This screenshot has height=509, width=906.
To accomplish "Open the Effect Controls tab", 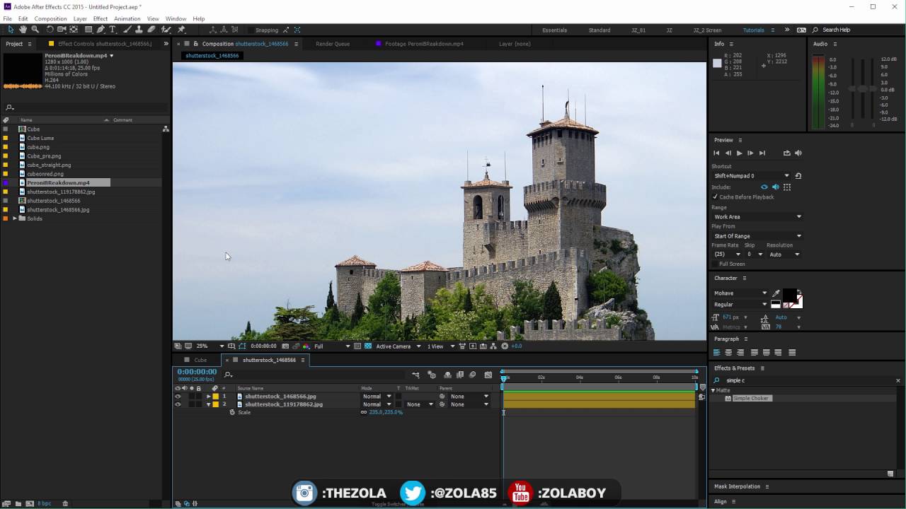I will click(105, 44).
